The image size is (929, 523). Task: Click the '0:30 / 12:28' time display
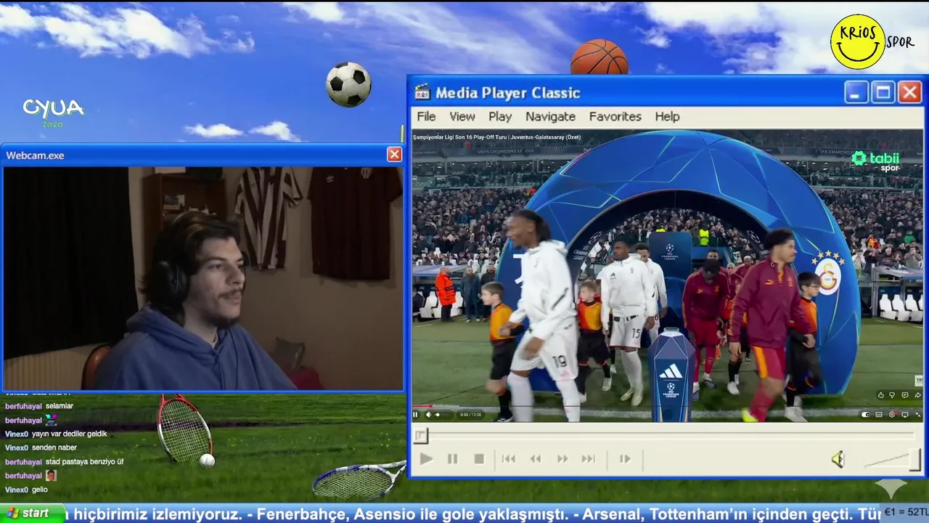471,415
